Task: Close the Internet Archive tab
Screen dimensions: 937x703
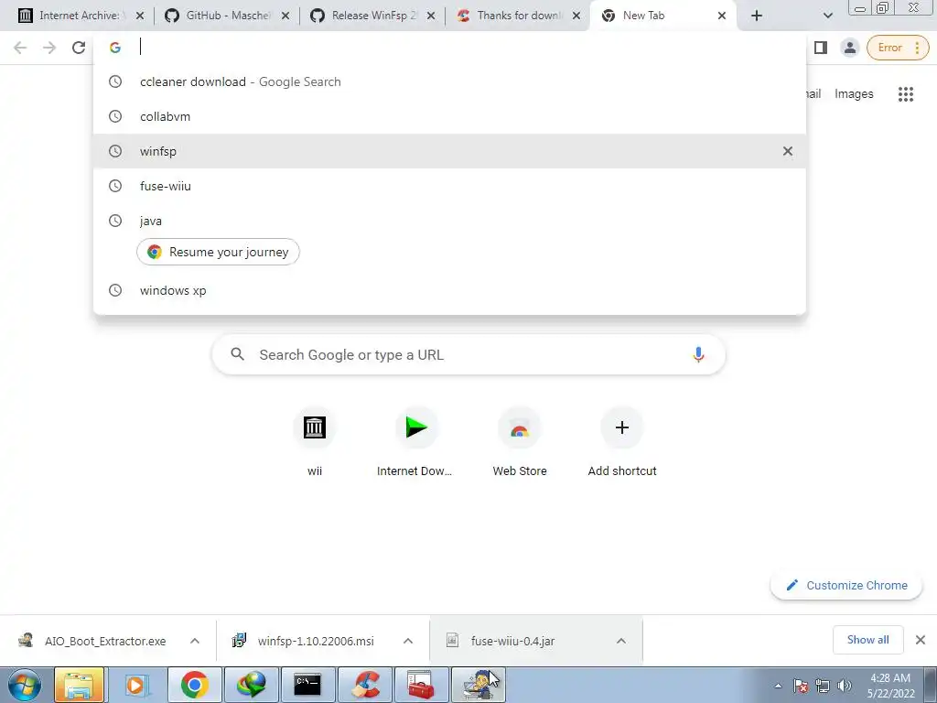Action: [x=140, y=16]
